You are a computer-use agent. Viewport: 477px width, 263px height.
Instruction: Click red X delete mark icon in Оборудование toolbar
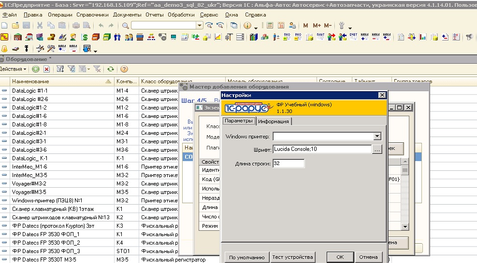[x=46, y=69]
